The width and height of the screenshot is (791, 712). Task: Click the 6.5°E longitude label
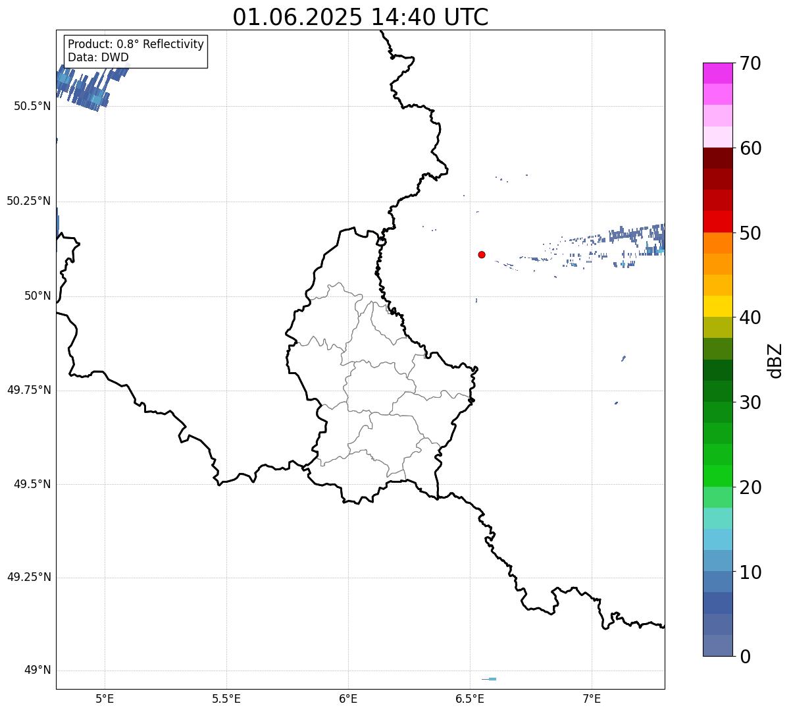(x=470, y=698)
